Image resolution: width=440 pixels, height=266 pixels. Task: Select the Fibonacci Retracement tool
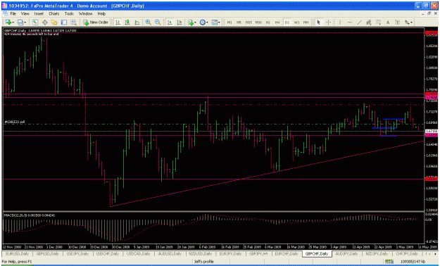pyautogui.click(x=378, y=23)
